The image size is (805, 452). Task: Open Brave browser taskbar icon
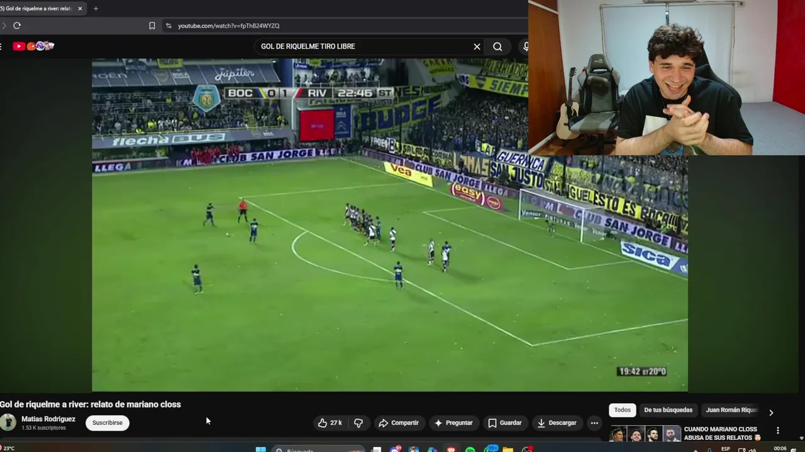pyautogui.click(x=451, y=449)
